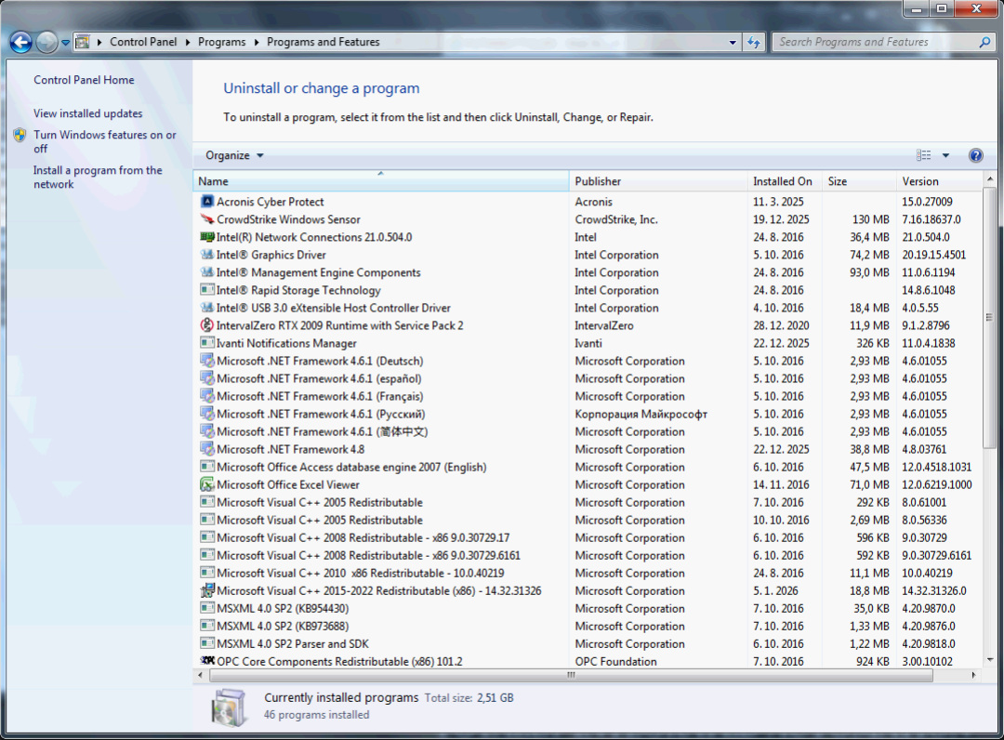Open Control Panel Home link
The height and width of the screenshot is (740, 1004).
[x=84, y=80]
